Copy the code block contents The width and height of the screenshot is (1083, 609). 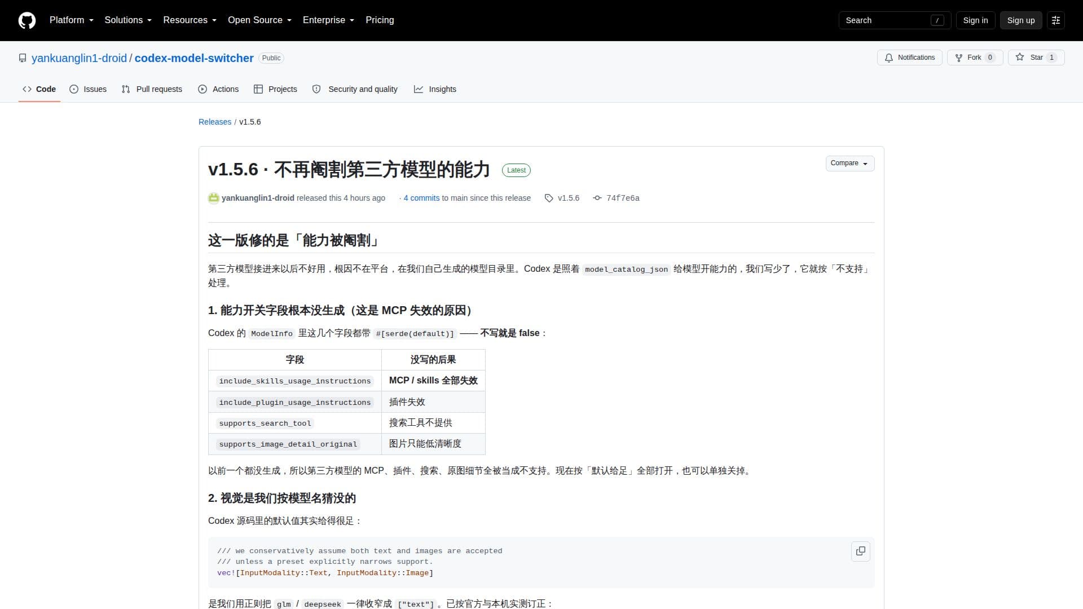click(x=861, y=551)
